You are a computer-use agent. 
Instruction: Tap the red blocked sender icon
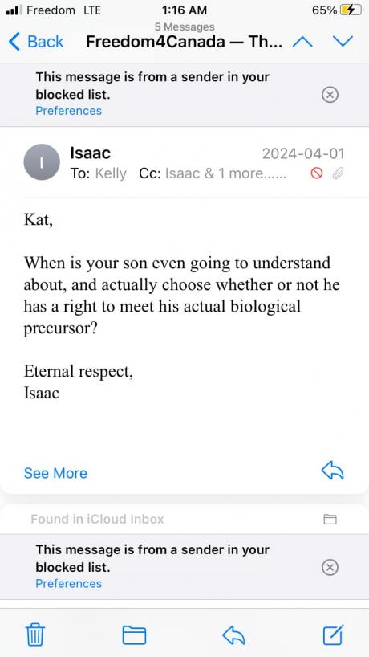317,173
